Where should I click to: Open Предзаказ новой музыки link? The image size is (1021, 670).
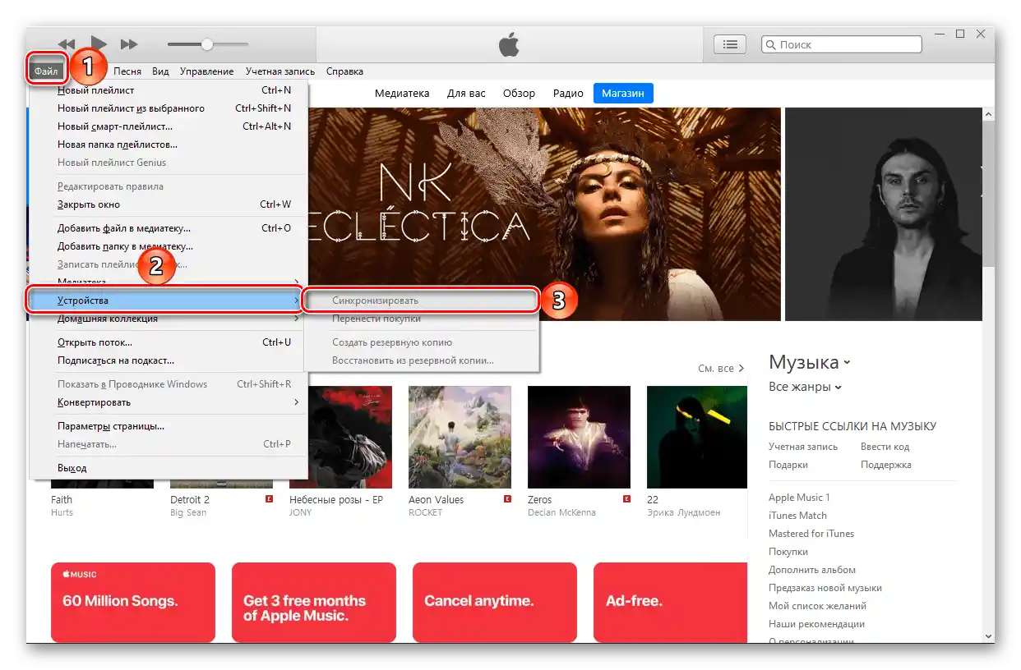click(x=825, y=588)
